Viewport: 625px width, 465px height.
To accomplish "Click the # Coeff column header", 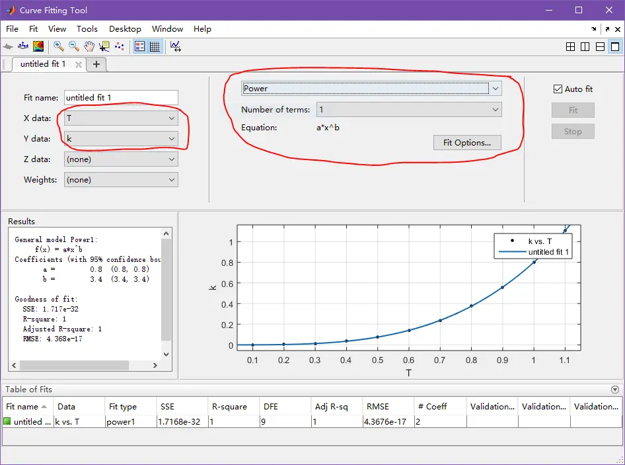I will 440,406.
